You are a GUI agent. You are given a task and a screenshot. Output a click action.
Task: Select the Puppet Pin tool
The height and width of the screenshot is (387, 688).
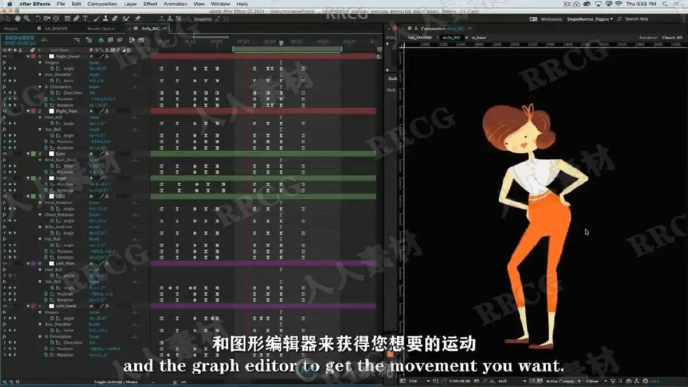coord(137,19)
